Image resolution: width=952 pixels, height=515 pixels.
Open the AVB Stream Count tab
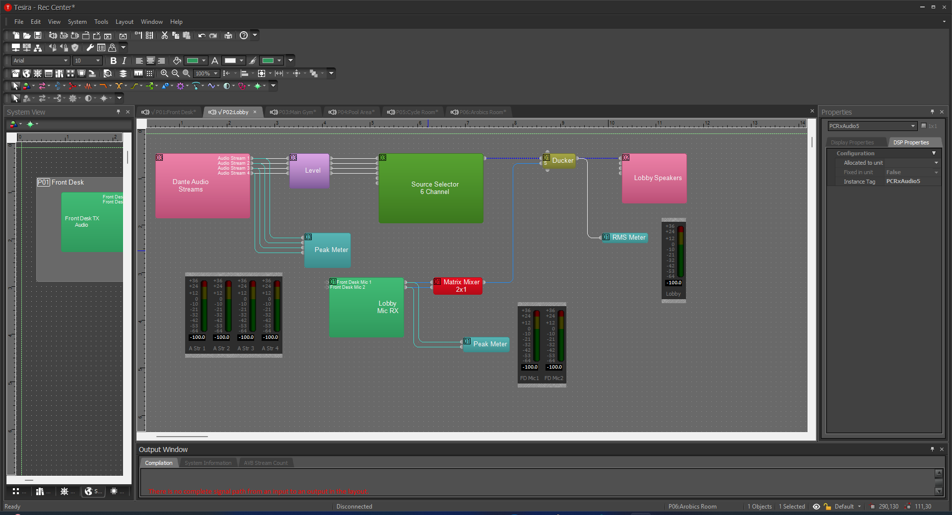(x=266, y=463)
